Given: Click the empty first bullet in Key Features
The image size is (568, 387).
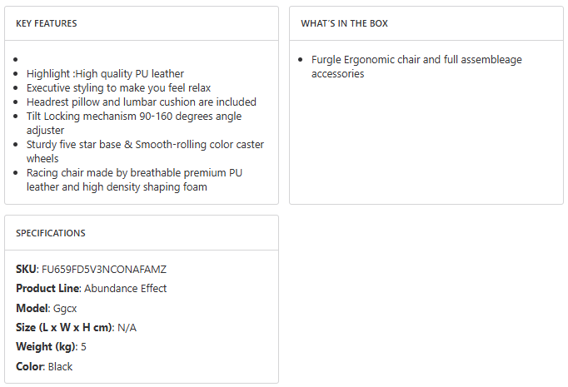Looking at the screenshot, I should pos(17,60).
